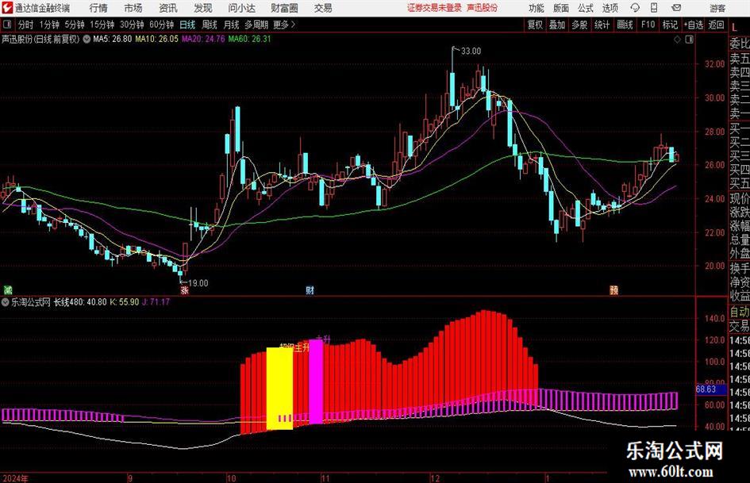Click the 画线 drawing button
This screenshot has width=750, height=483.
[x=625, y=25]
